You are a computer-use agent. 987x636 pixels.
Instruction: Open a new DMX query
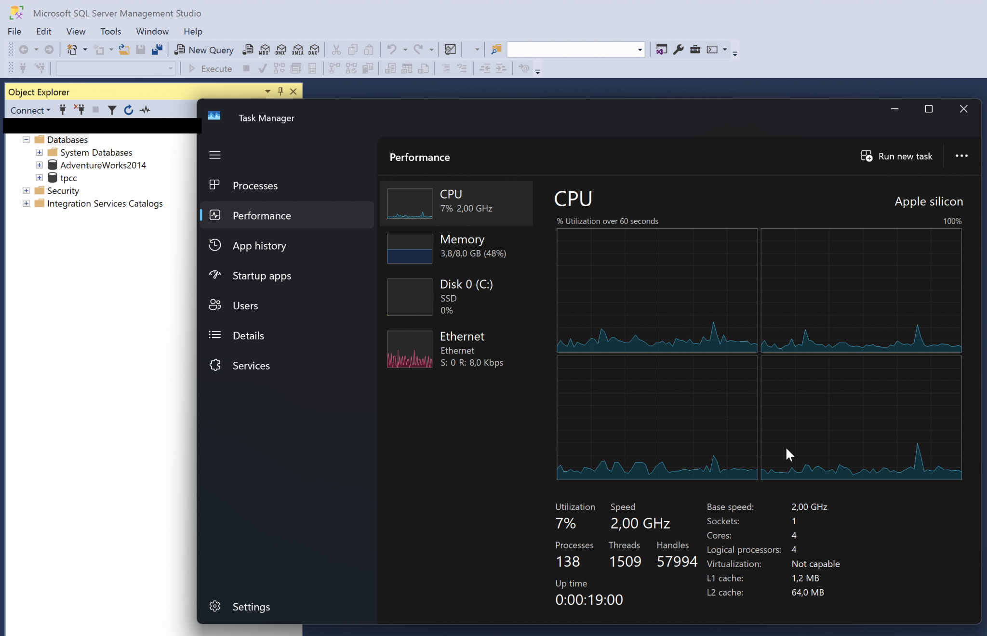pos(281,50)
